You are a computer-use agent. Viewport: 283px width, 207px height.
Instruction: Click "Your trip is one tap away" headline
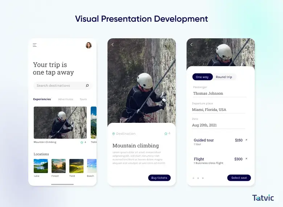[x=53, y=69]
